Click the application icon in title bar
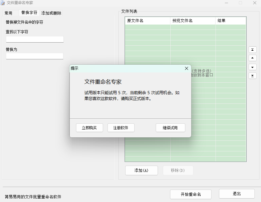This screenshot has height=202, width=261. [4, 3]
